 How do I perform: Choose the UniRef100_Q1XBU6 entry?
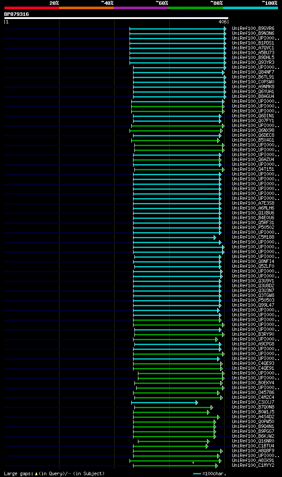click(253, 213)
